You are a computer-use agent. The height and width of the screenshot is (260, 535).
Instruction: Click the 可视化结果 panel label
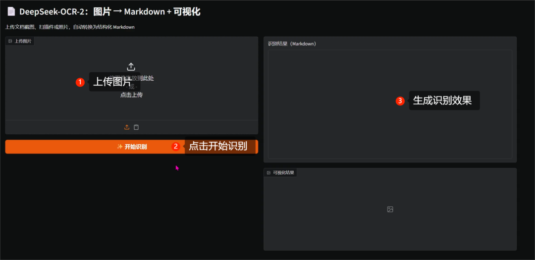[x=280, y=173]
